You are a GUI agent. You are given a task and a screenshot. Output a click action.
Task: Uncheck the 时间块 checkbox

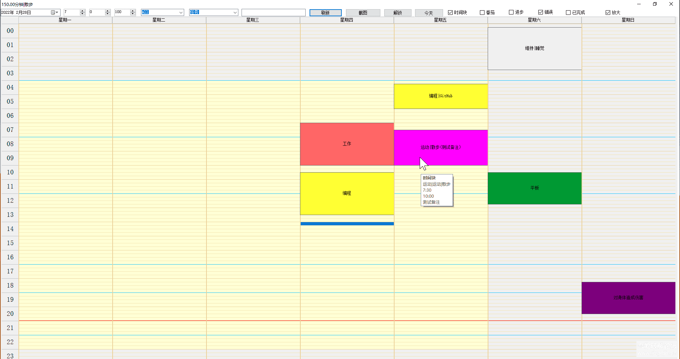(x=450, y=12)
